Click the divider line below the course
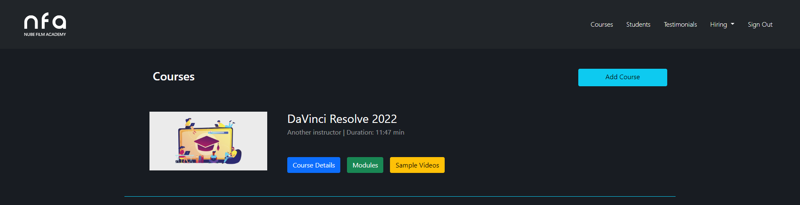The image size is (800, 205). click(x=400, y=196)
